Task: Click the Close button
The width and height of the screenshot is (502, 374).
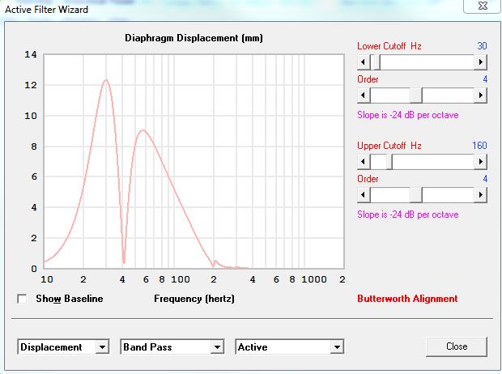Action: click(x=457, y=346)
